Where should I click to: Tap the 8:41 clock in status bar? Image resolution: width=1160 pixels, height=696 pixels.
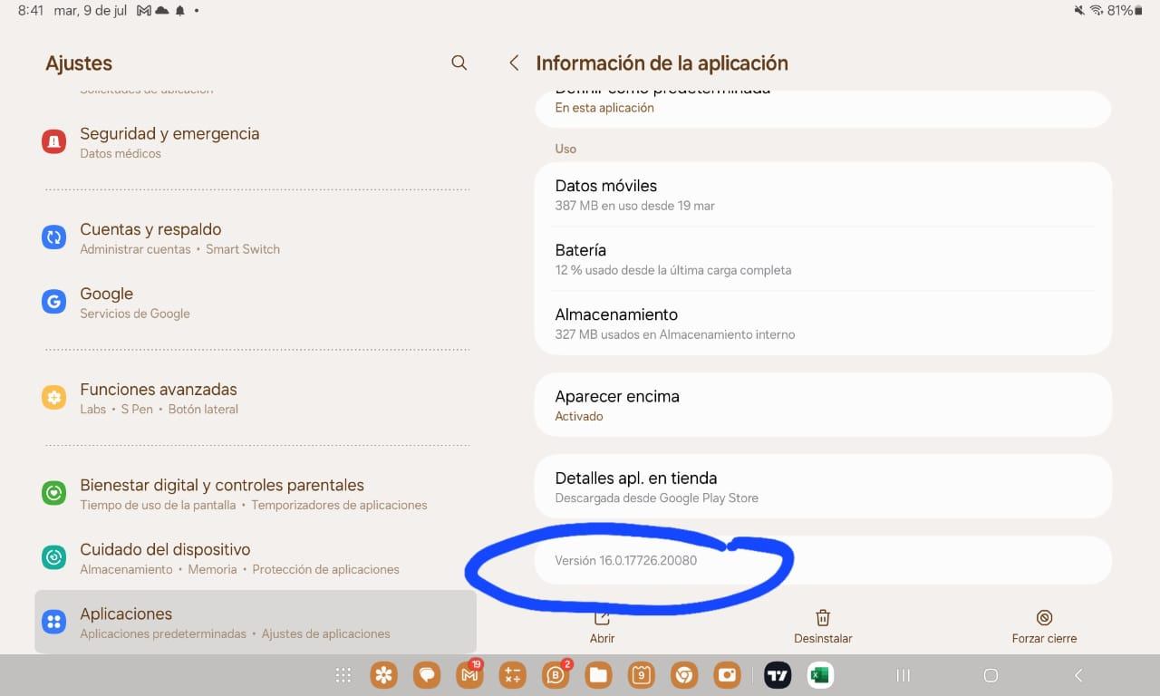(31, 11)
